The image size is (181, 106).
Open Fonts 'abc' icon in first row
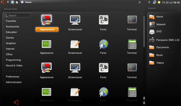(x=104, y=20)
